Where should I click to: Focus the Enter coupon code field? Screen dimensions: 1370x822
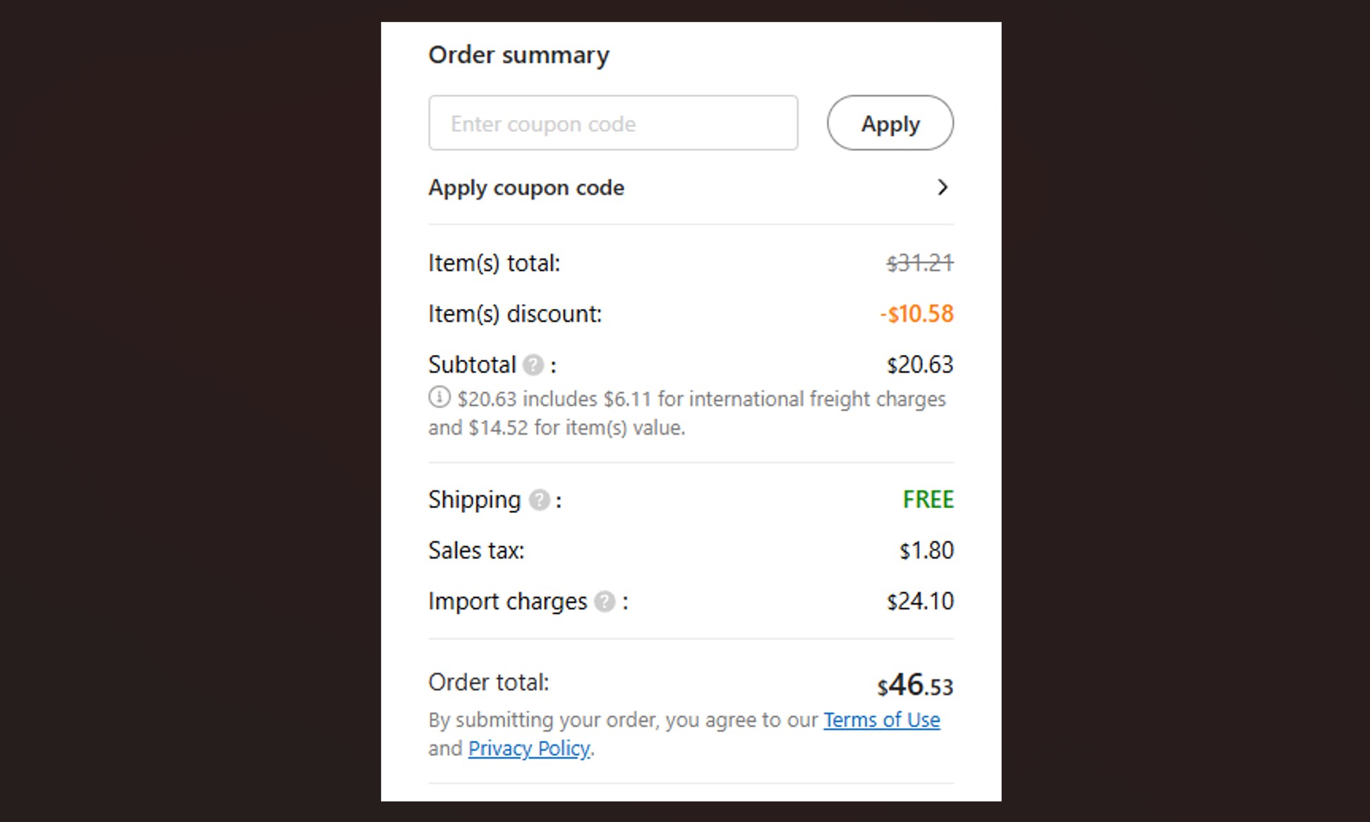point(613,123)
